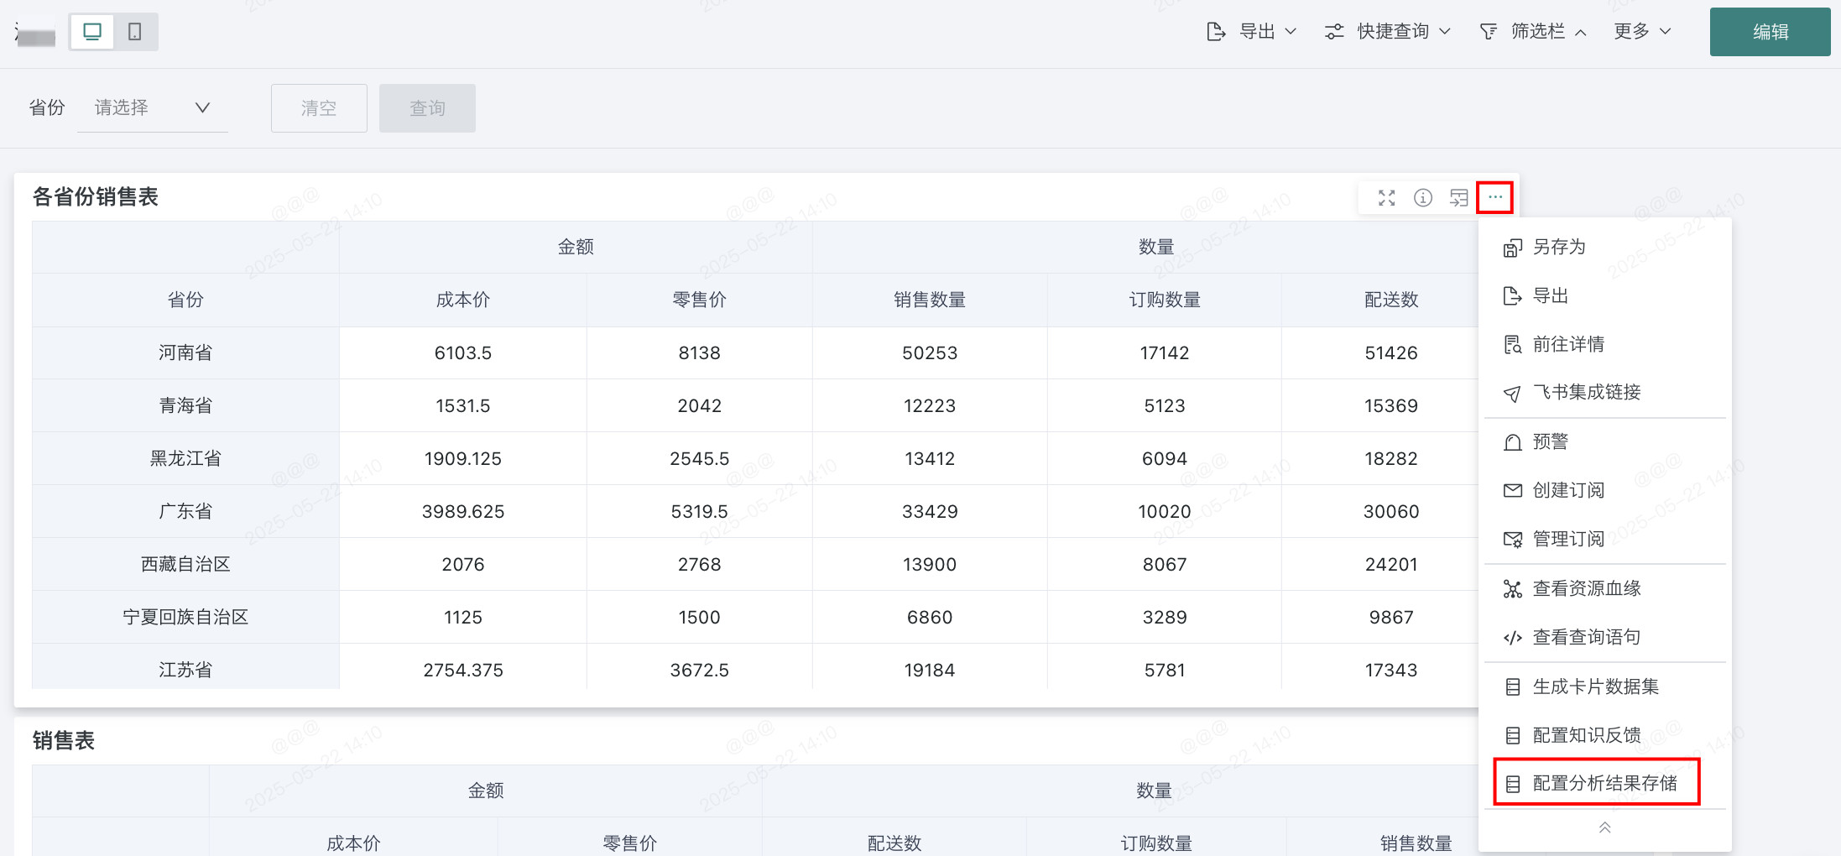Select 预警 menu entry
The image size is (1841, 856).
(x=1604, y=441)
